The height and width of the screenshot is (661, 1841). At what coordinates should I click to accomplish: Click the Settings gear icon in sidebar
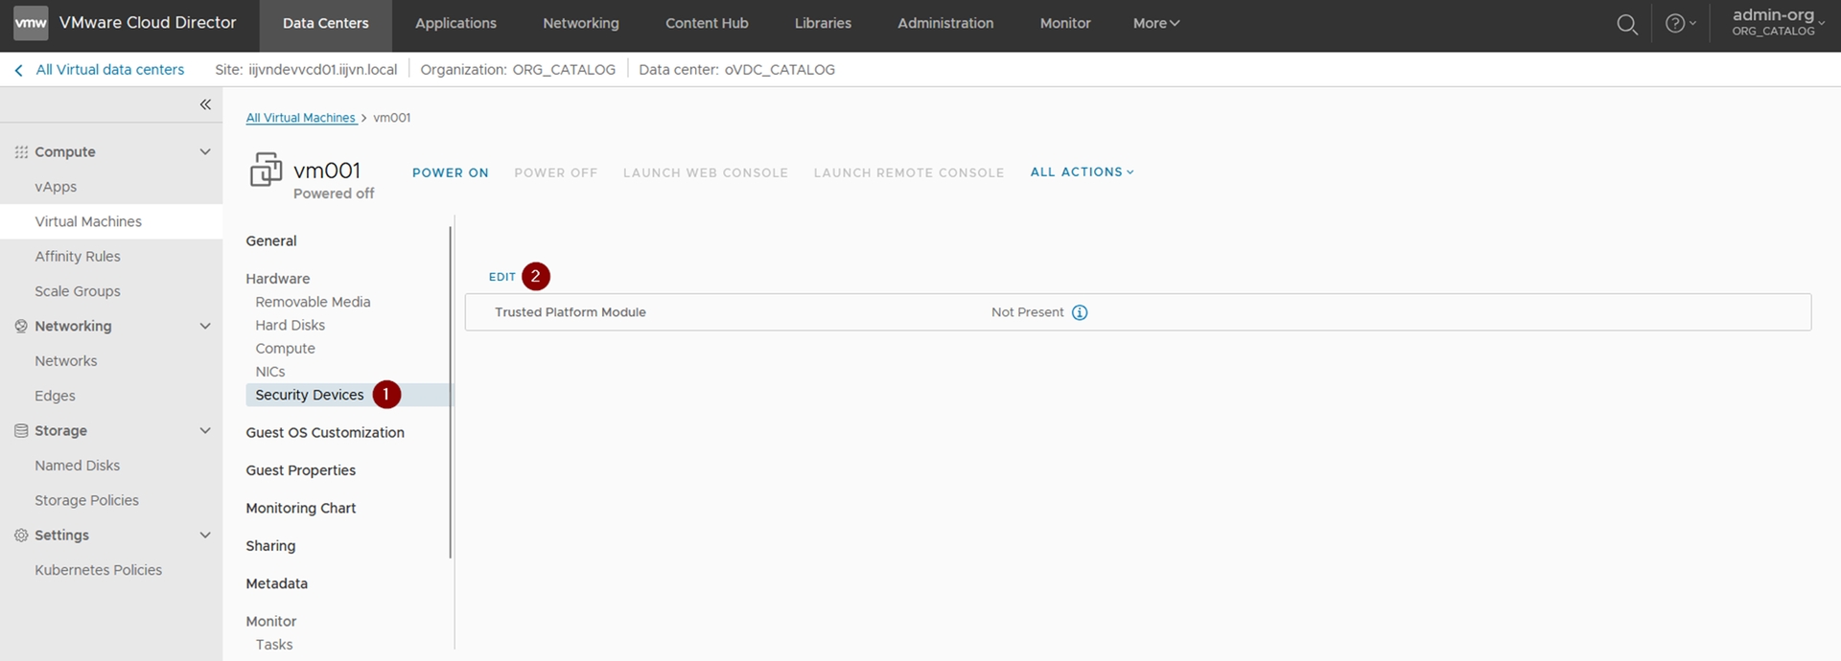pos(21,536)
